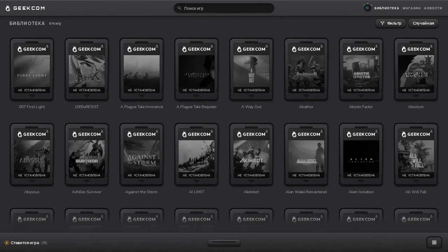Open the НОВОСТИ tab
The image size is (448, 252).
point(433,8)
